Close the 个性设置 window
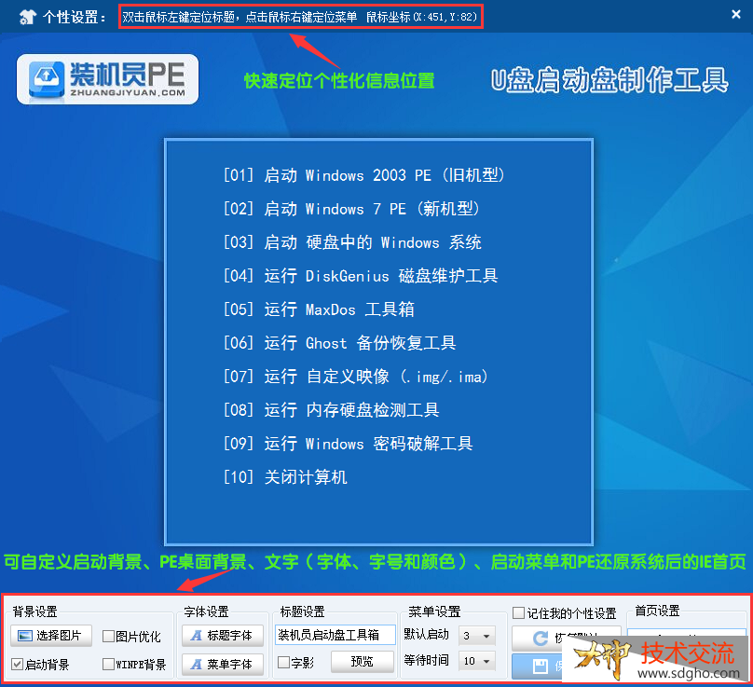Screen dimensions: 753x687 tap(735, 15)
